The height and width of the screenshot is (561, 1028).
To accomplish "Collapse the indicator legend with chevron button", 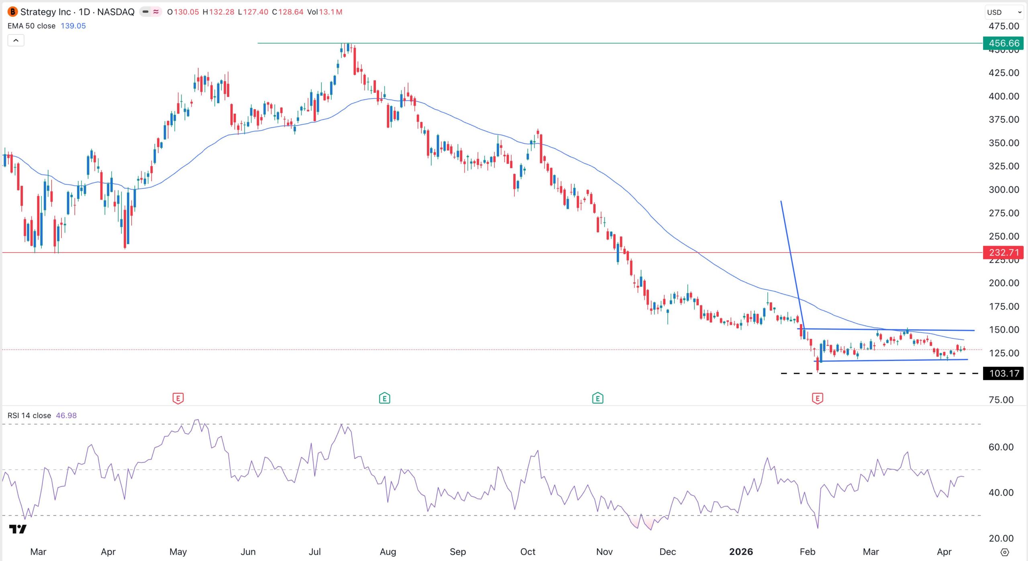I will tap(16, 40).
